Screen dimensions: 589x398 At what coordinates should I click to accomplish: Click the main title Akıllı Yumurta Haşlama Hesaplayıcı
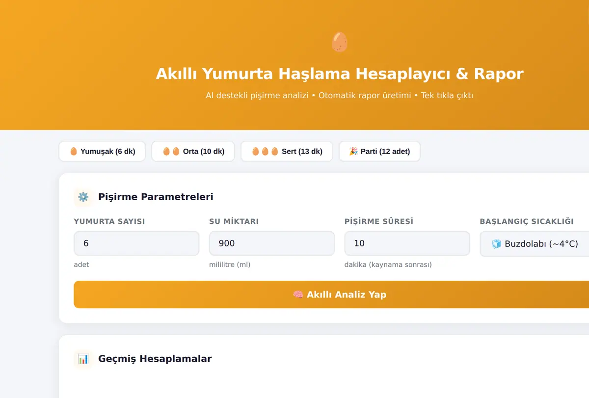pos(339,74)
